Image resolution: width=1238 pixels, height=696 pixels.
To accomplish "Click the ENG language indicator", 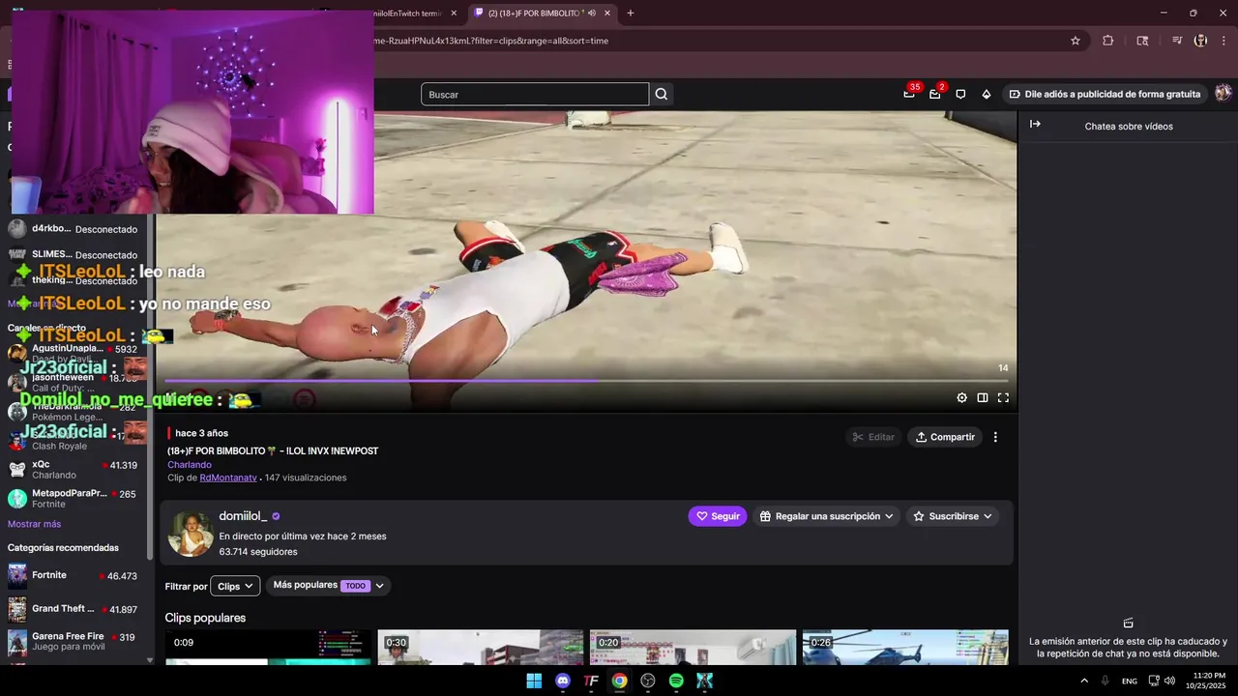I will point(1129,681).
